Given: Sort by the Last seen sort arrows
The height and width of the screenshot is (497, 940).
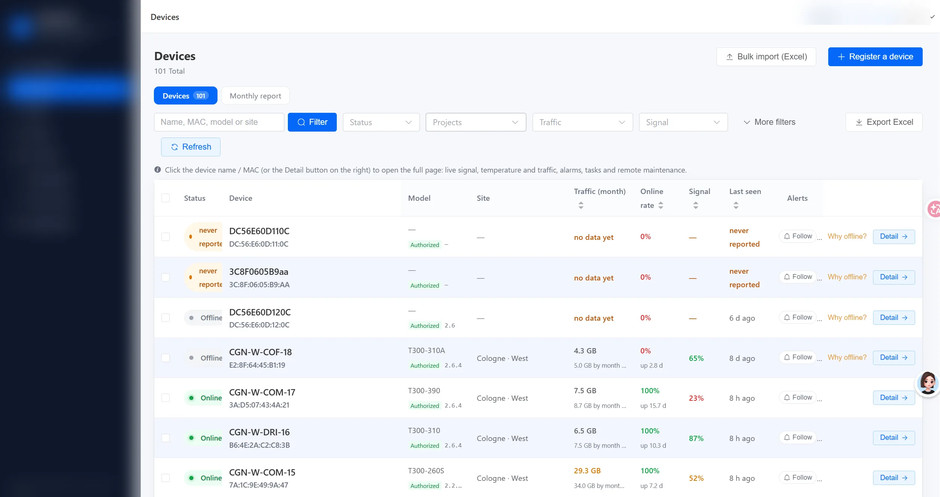Looking at the screenshot, I should [x=736, y=205].
